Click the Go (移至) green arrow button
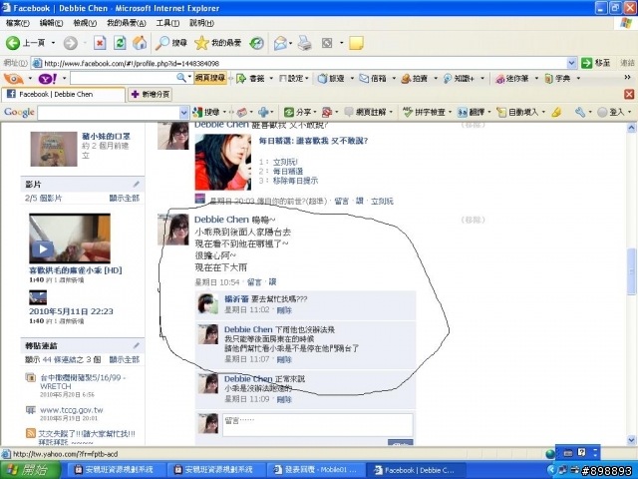This screenshot has height=479, width=638. [596, 63]
